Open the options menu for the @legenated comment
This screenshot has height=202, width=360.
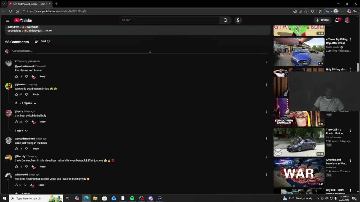(x=267, y=175)
